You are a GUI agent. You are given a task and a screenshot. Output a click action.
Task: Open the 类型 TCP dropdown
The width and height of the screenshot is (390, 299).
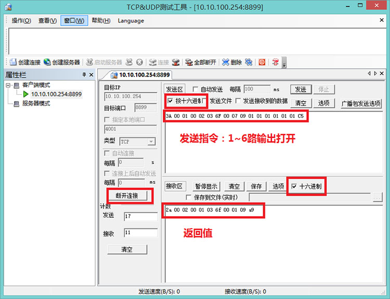[151, 142]
